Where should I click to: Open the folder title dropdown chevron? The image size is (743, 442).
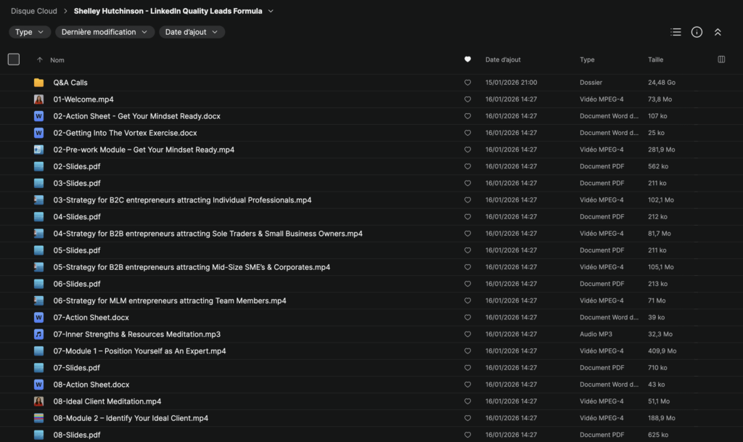(x=271, y=12)
